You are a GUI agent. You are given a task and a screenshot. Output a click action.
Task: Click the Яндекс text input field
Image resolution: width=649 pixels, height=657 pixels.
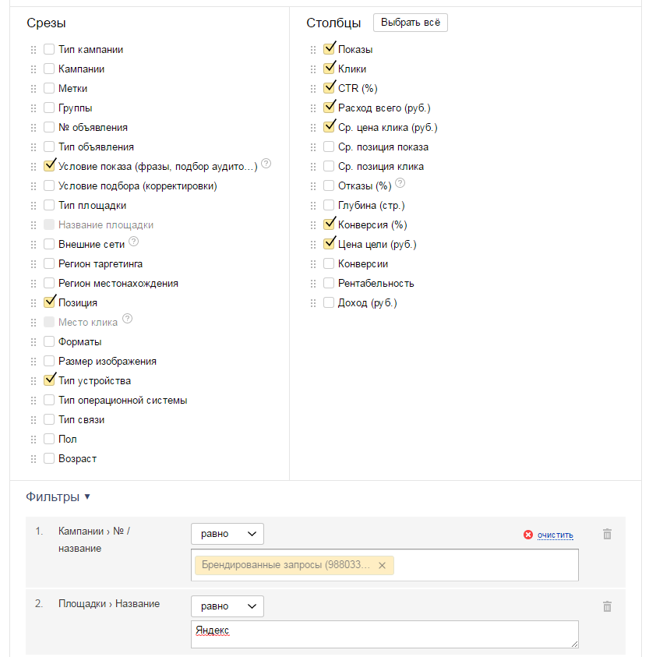(385, 634)
